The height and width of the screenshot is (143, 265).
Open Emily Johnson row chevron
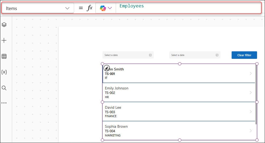point(251,92)
